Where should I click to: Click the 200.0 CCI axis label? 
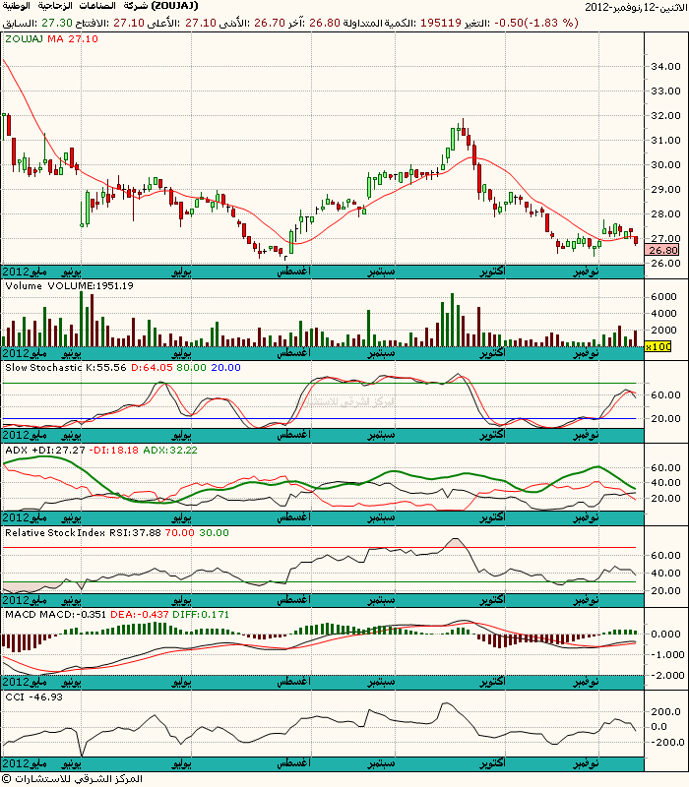tap(665, 711)
